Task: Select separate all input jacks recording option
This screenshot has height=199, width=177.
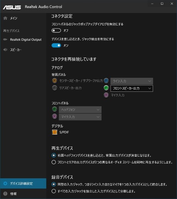Action: 53,191
